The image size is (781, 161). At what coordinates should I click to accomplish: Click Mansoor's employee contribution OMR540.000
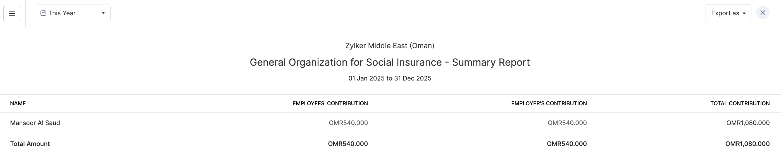[348, 123]
